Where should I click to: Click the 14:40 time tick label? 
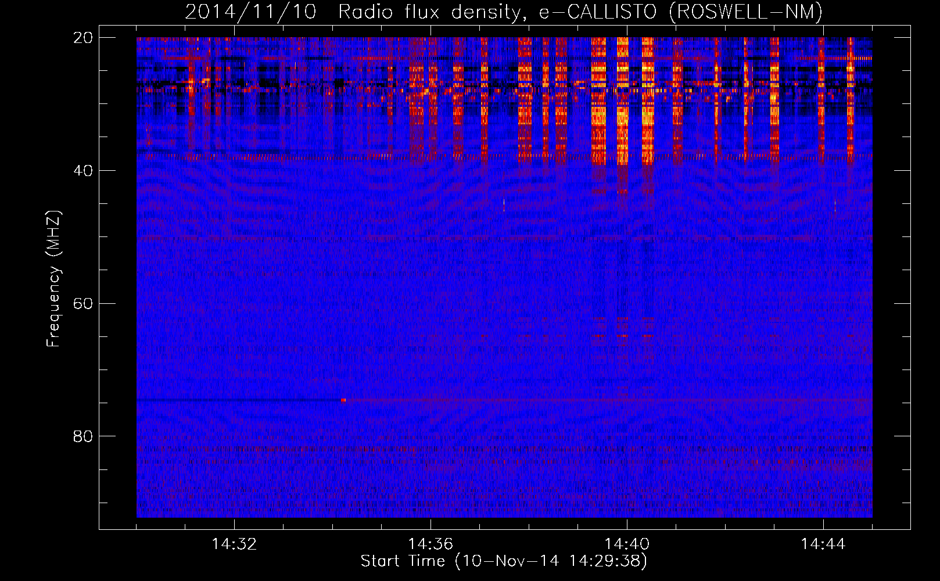[x=627, y=544]
